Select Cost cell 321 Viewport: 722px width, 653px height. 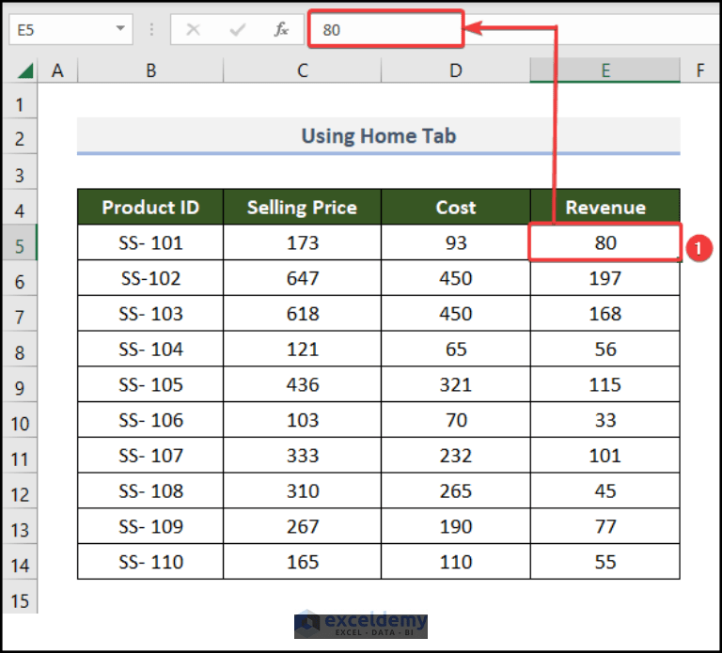455,384
